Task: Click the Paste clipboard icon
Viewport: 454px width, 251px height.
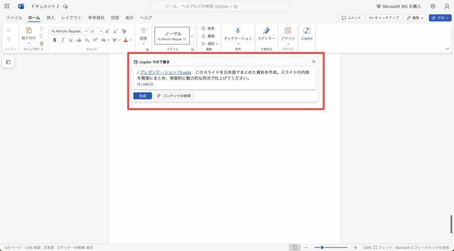Action: click(x=29, y=31)
